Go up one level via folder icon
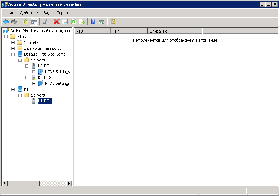 26,22
